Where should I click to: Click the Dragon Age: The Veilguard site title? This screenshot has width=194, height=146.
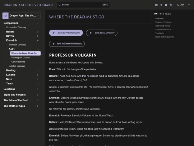pos(28,5)
